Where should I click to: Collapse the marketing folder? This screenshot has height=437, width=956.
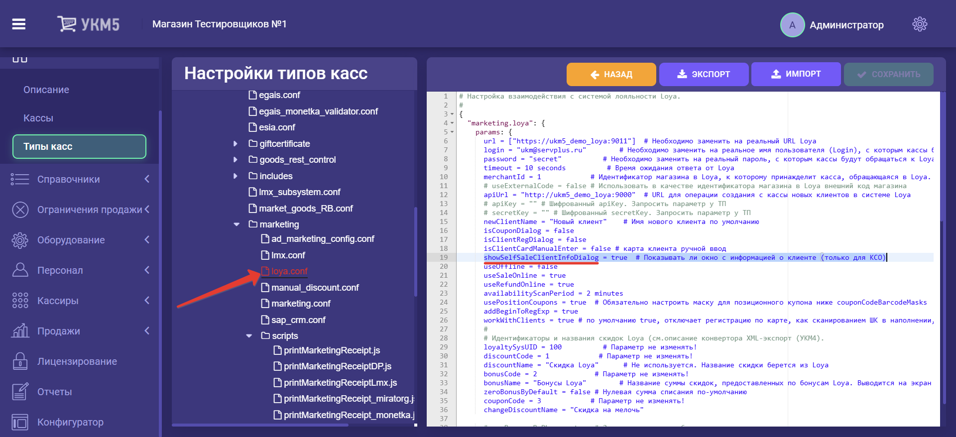[x=237, y=224]
